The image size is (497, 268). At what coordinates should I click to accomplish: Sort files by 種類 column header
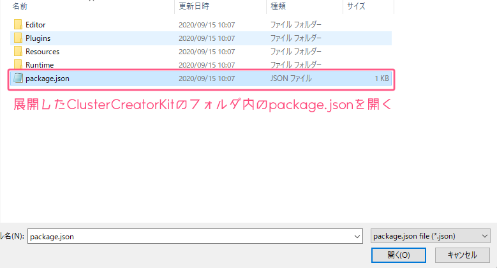tap(278, 6)
